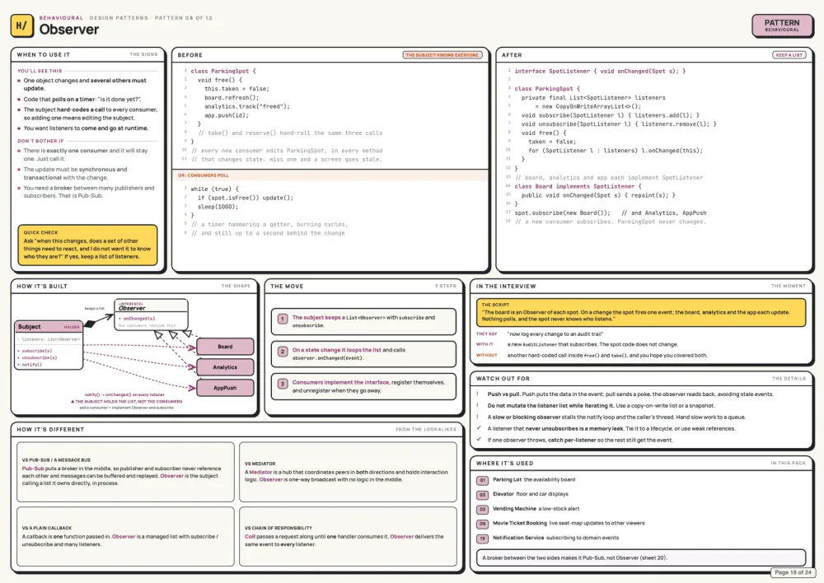The image size is (824, 583).
Task: Click the yellow H/ logo icon
Action: click(22, 26)
